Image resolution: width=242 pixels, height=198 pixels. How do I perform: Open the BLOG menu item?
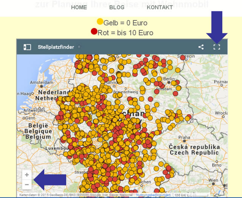(117, 7)
